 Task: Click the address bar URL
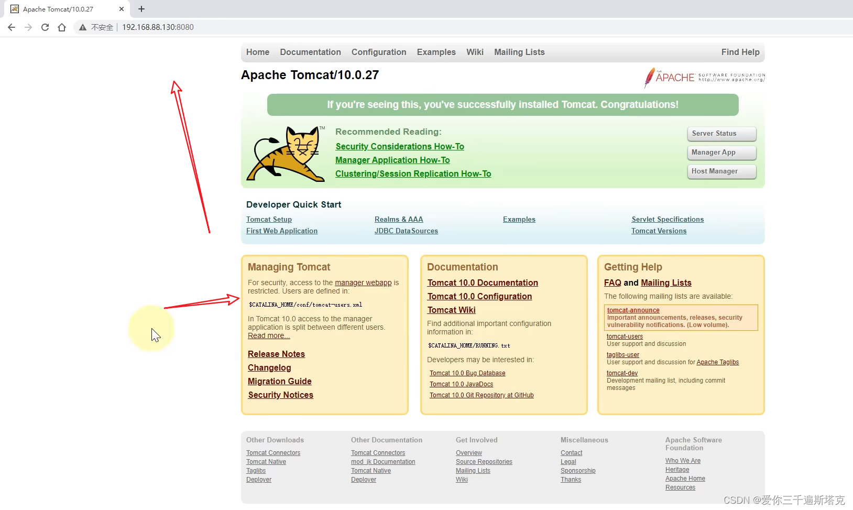point(158,27)
